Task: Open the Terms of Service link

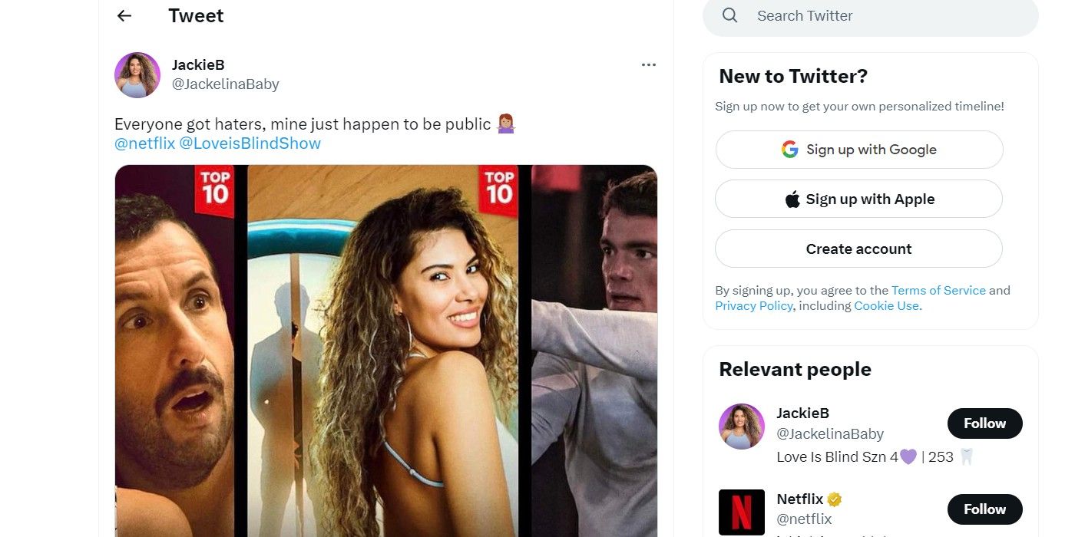Action: 938,290
